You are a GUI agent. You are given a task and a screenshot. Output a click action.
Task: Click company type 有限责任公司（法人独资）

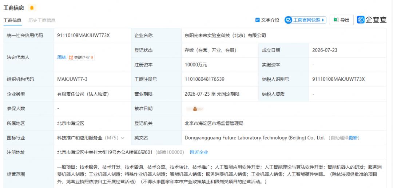[83, 94]
